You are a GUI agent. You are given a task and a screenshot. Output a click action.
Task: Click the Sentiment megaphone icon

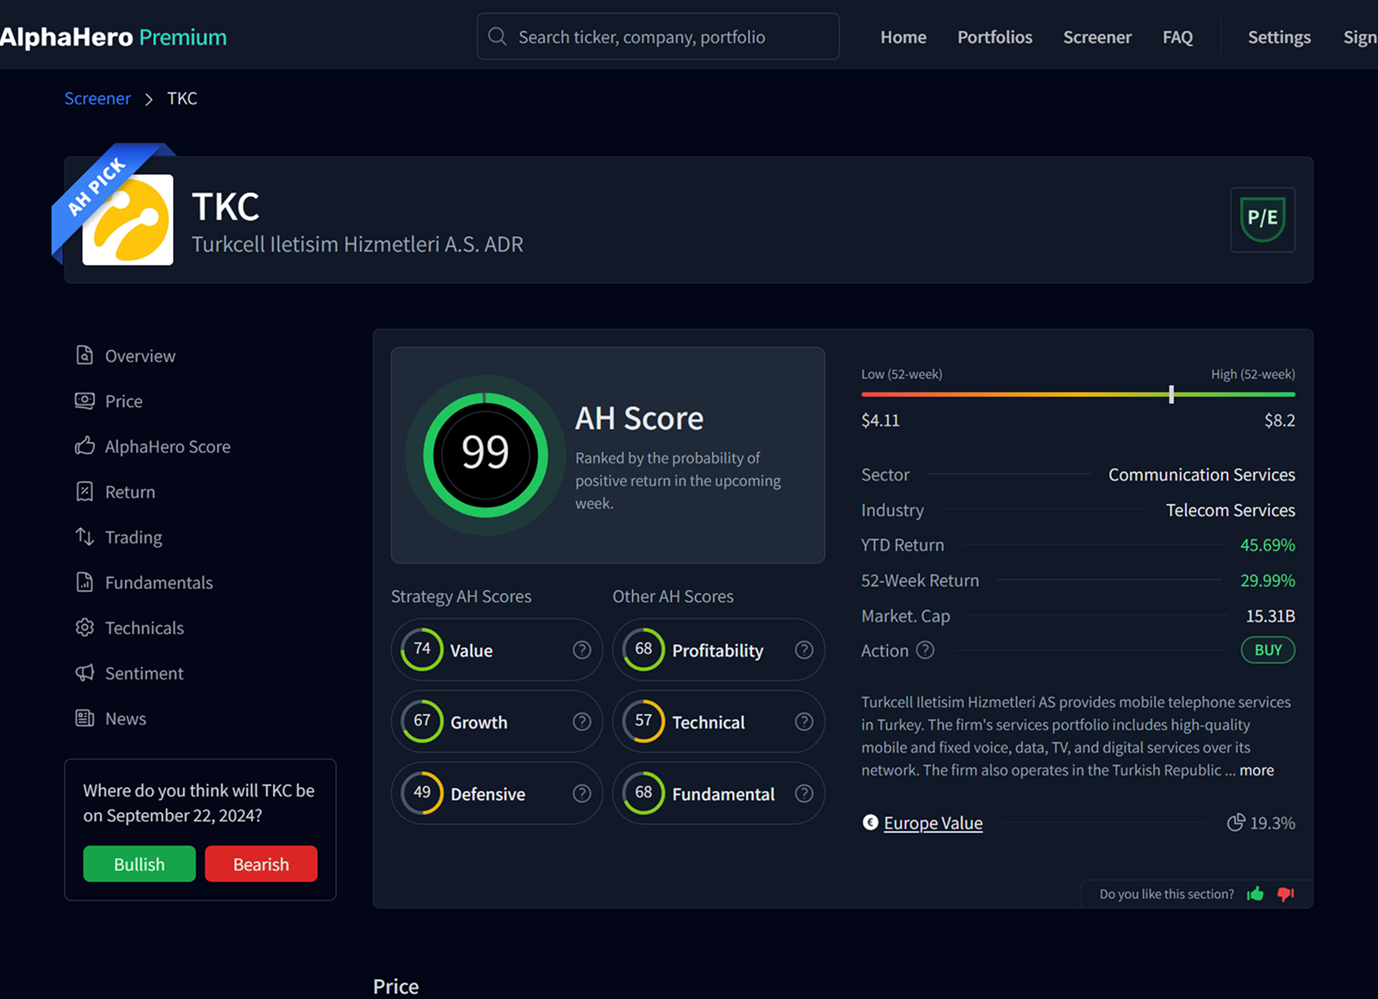[x=84, y=673]
